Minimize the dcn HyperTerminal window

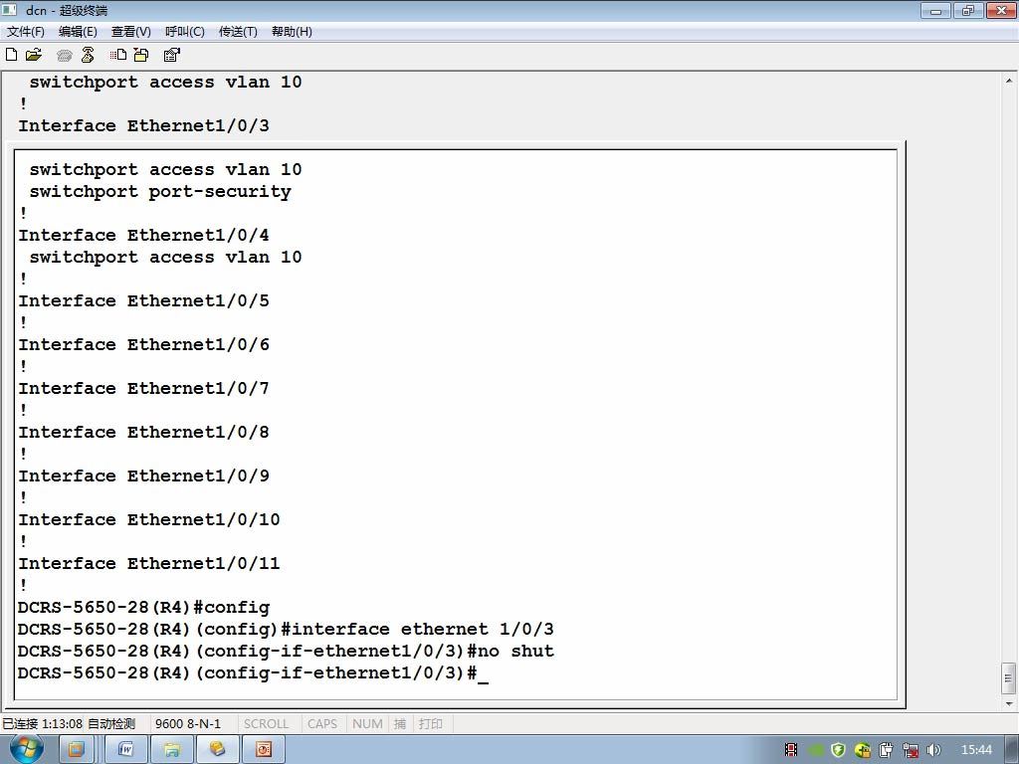click(935, 10)
